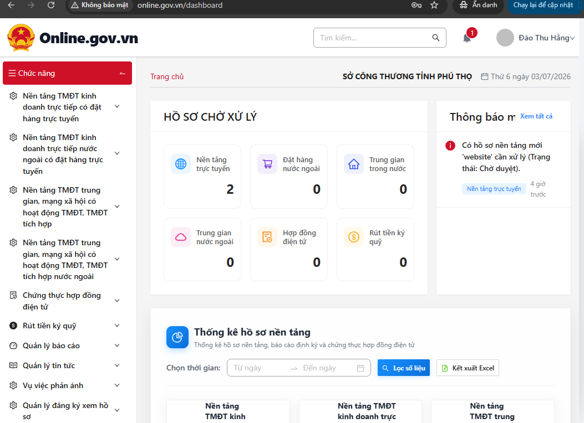The height and width of the screenshot is (423, 584).
Task: Click the dollar coin icon for Rút tiền ký quỹ
Action: click(x=353, y=237)
